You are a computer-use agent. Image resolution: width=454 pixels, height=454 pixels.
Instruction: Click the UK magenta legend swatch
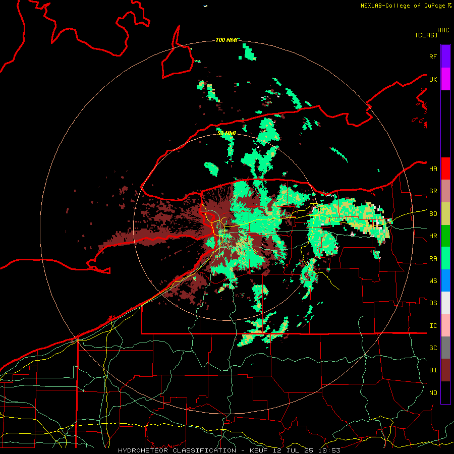[445, 79]
